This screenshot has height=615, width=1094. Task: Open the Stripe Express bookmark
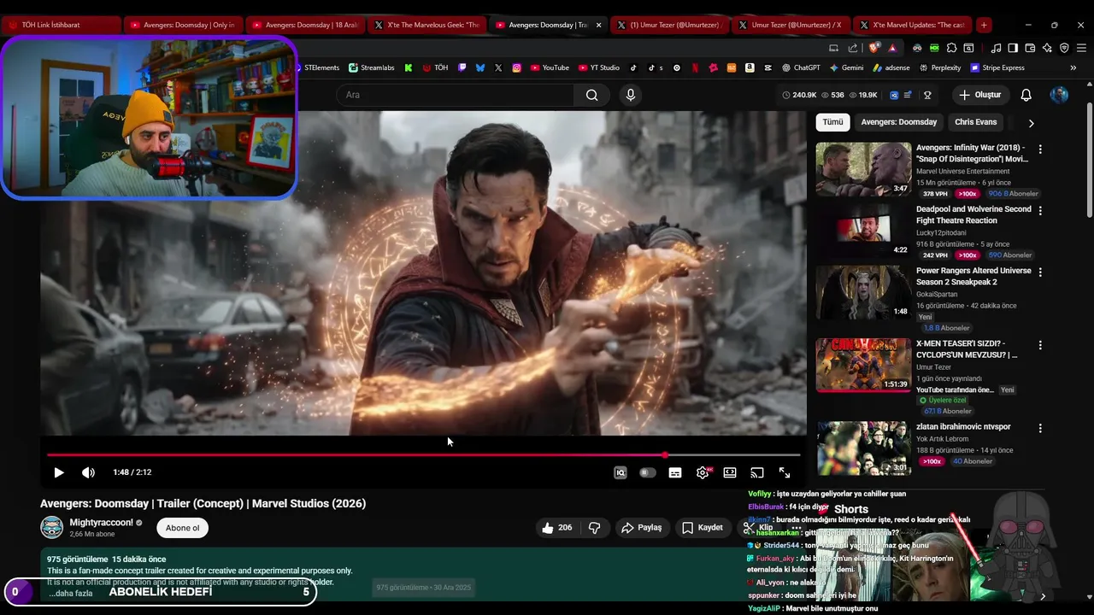(997, 67)
